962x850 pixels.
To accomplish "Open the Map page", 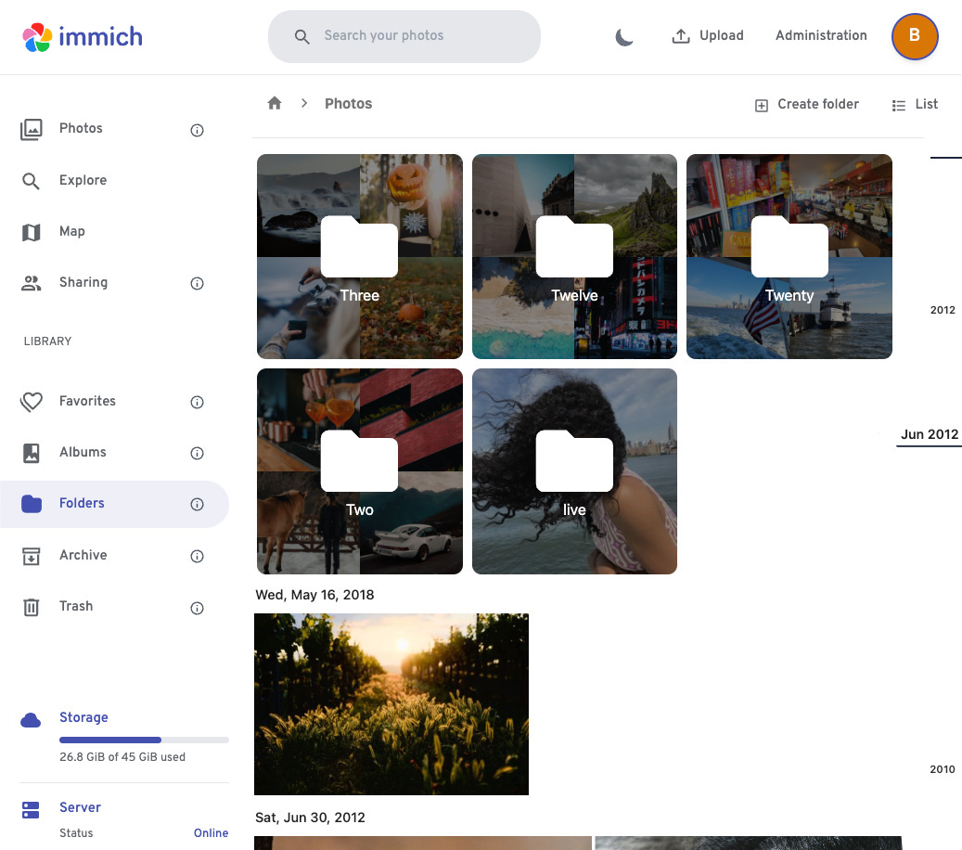I will (x=71, y=231).
